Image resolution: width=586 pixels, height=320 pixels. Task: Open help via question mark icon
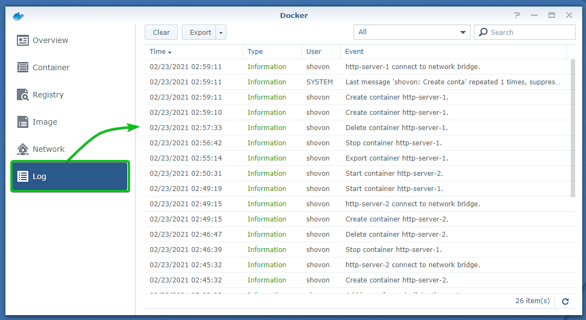click(x=517, y=15)
